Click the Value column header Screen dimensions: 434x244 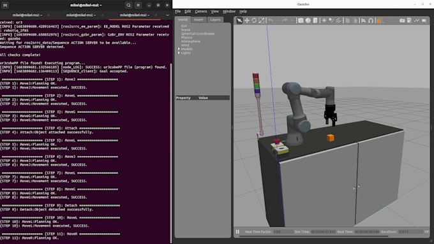203,98
